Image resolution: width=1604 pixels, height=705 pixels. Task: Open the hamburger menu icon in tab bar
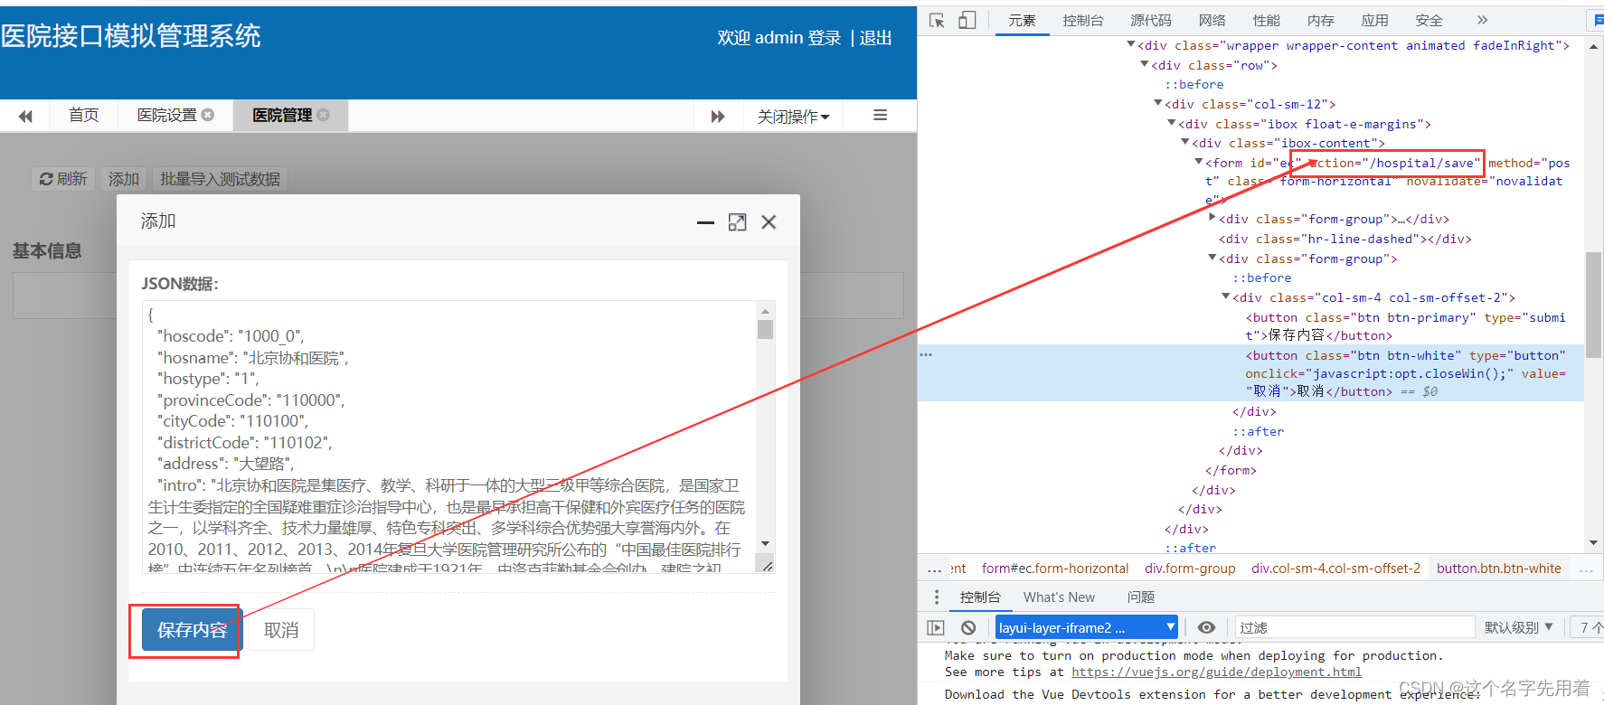pyautogui.click(x=880, y=115)
